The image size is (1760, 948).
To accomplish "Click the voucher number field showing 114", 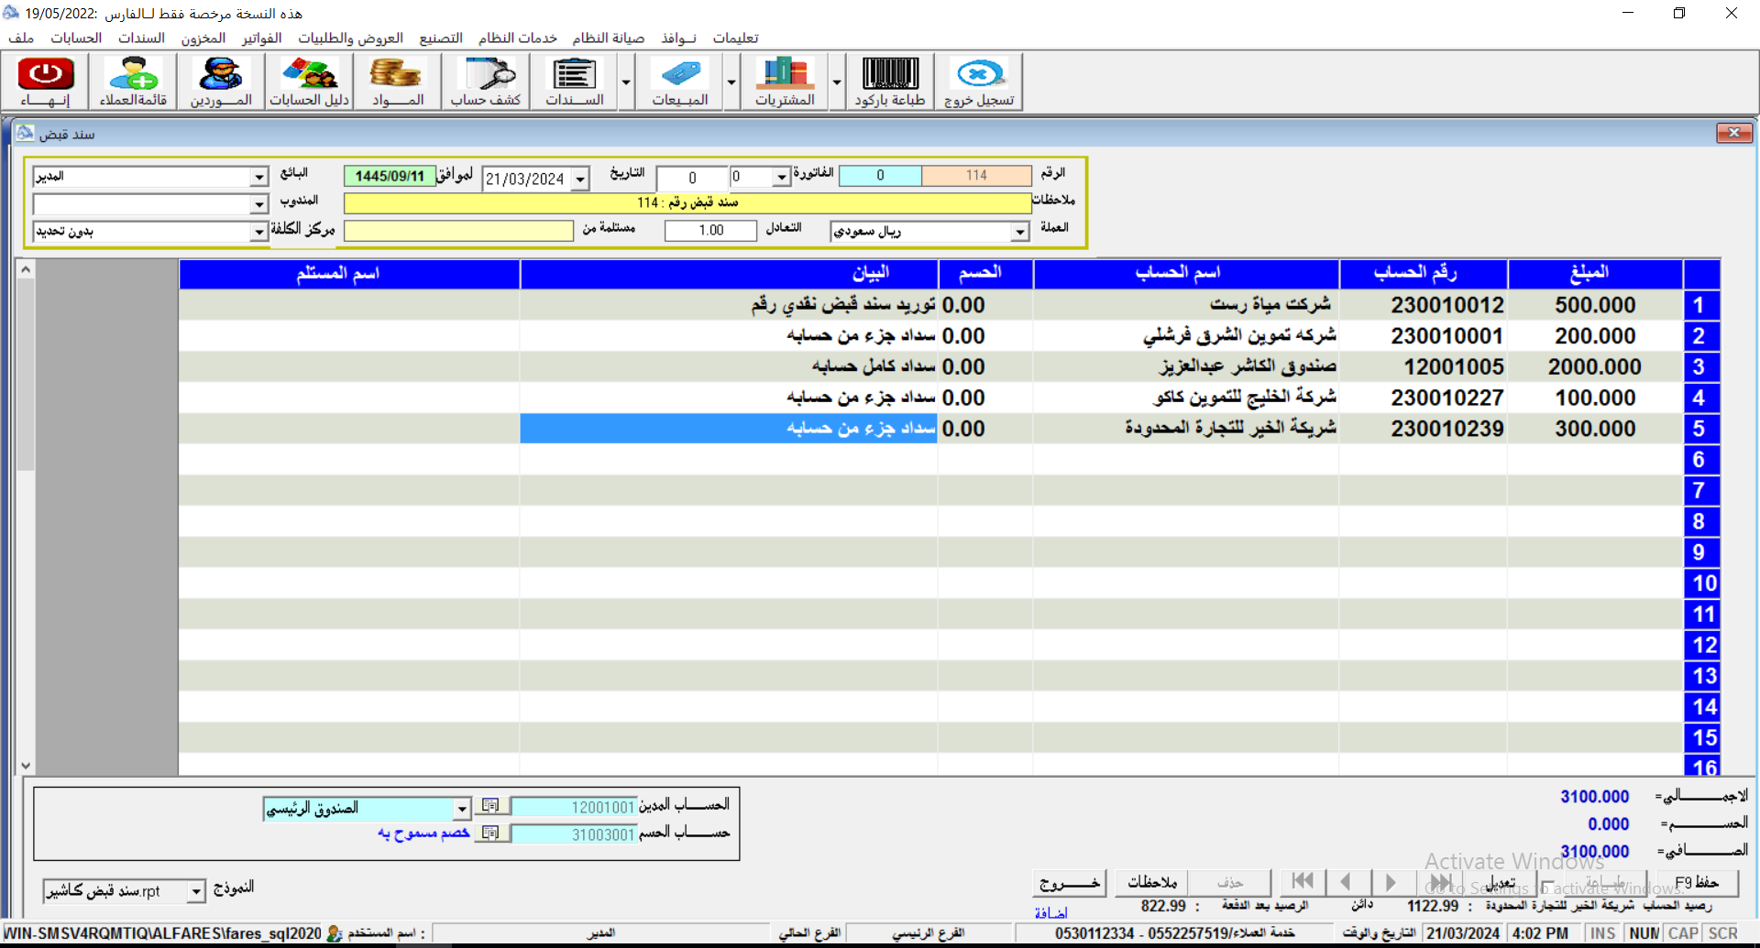I will (x=976, y=175).
